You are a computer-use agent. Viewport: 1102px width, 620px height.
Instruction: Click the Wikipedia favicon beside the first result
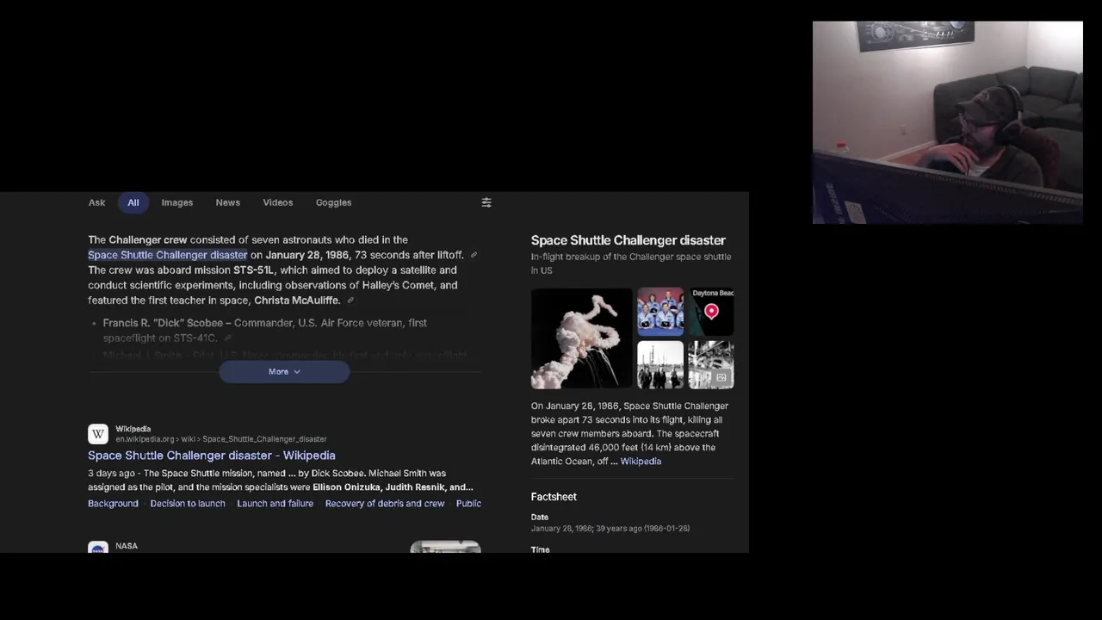(98, 434)
